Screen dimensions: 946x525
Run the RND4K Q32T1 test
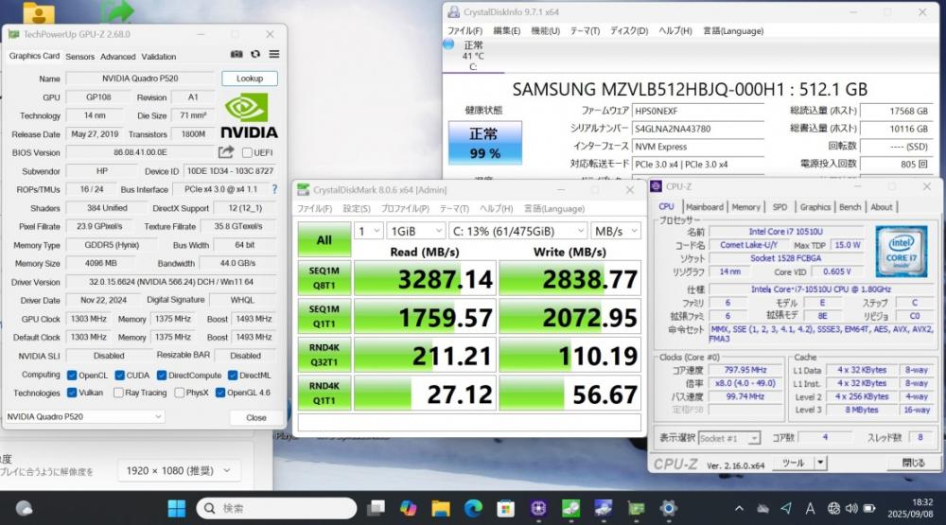324,355
